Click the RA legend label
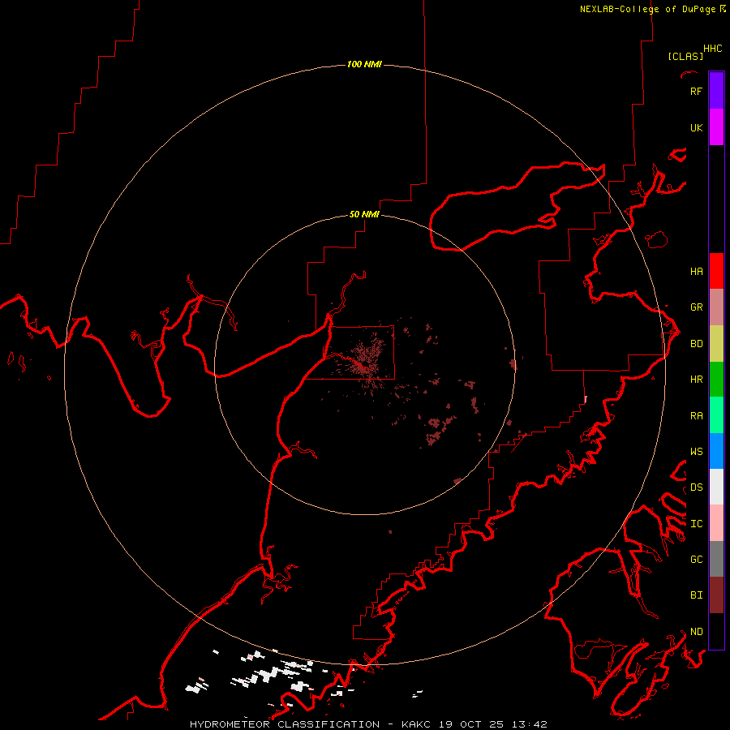The height and width of the screenshot is (730, 730). point(697,416)
